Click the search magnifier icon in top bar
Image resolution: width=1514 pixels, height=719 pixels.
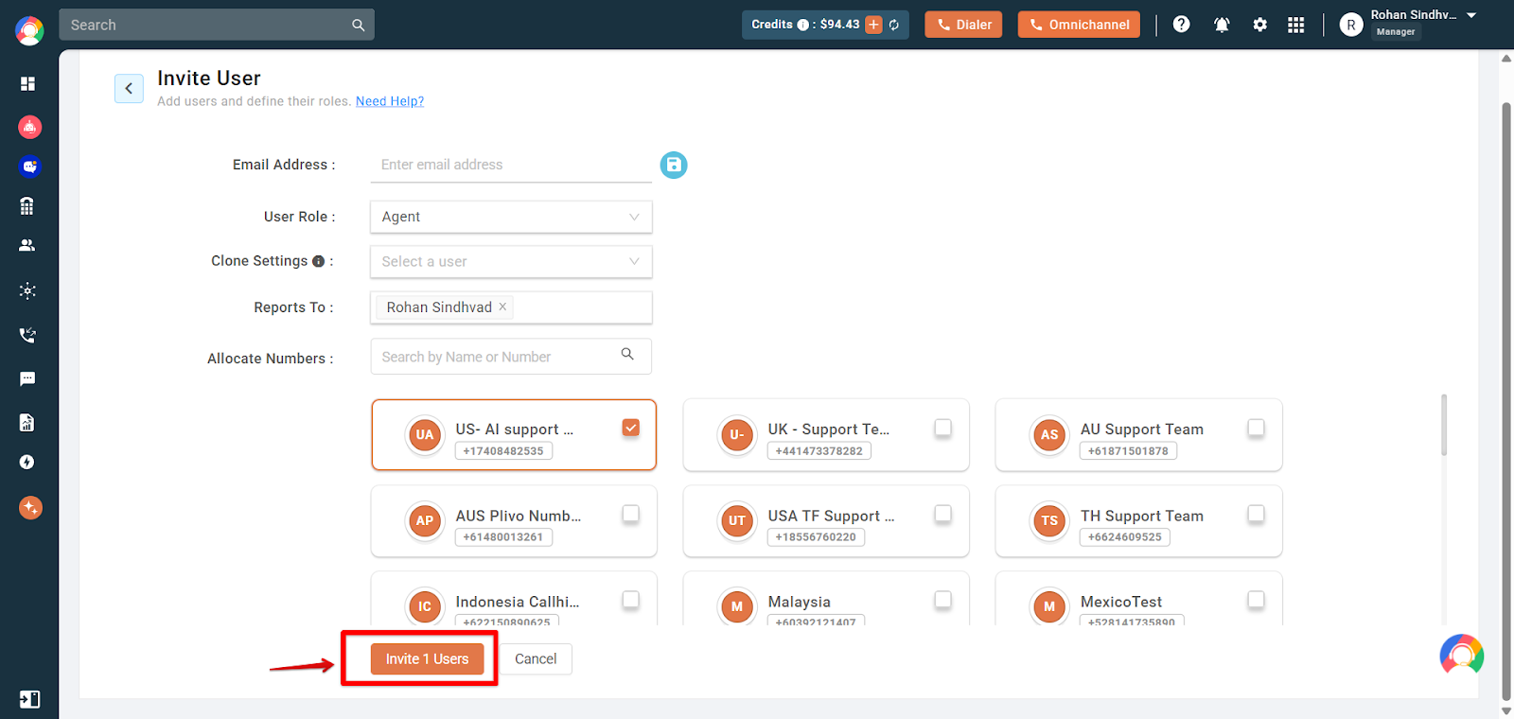coord(359,26)
